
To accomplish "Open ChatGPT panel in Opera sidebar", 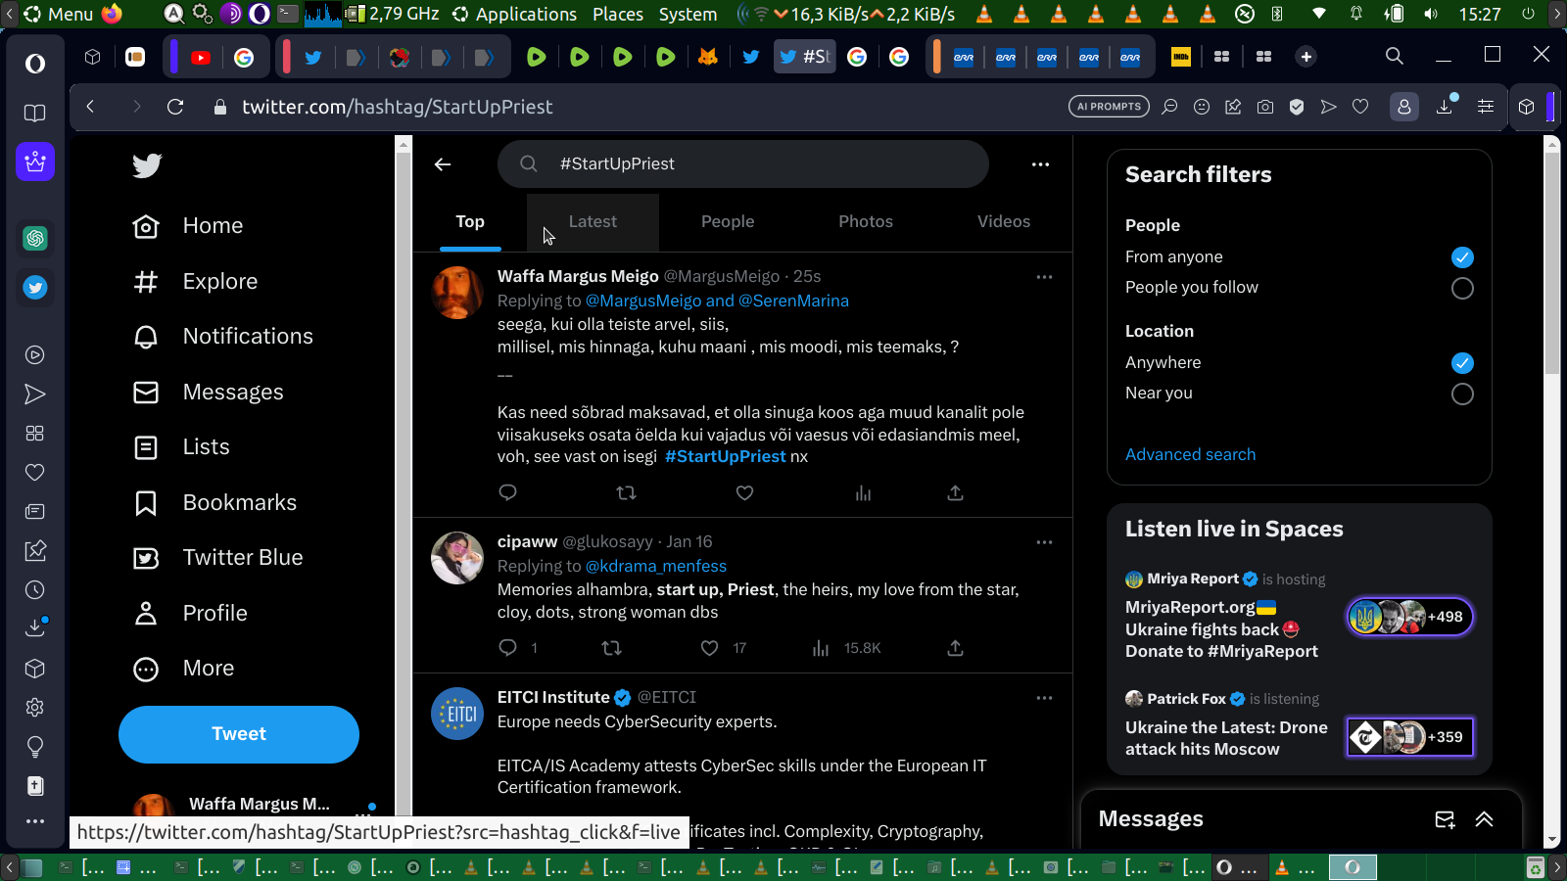I will tap(35, 238).
